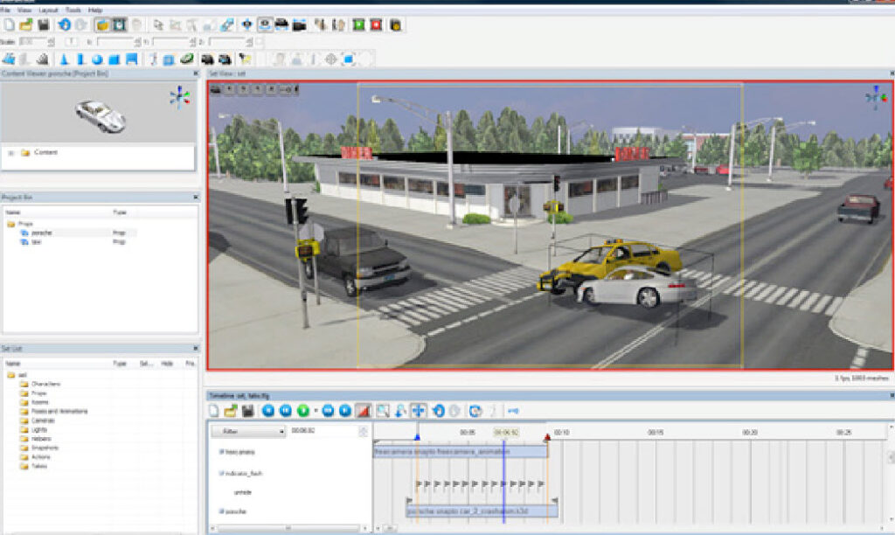Select the blue cone primitive tool
This screenshot has width=895, height=535.
coord(63,59)
